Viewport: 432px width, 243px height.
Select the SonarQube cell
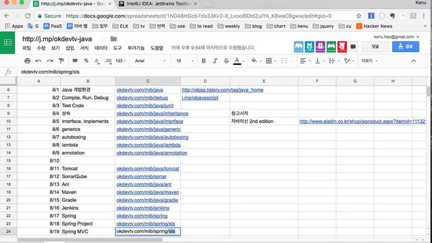[x=88, y=176]
